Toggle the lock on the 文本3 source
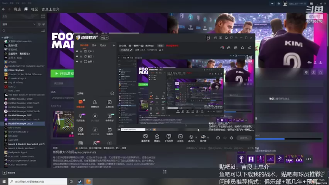The image size is (329, 185). (x=81, y=51)
